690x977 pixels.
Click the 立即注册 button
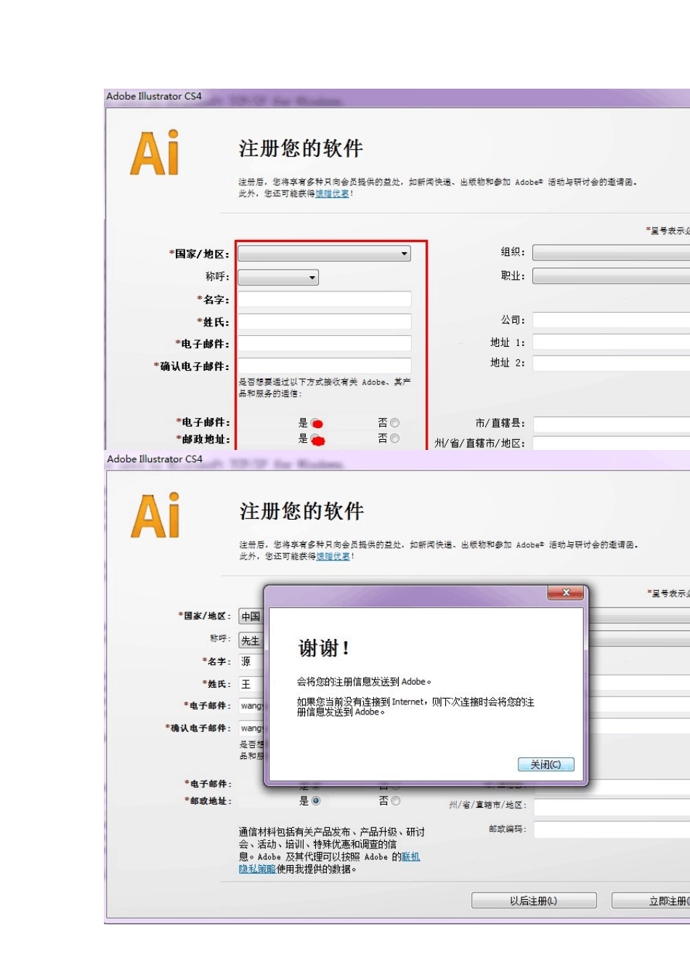[x=651, y=901]
